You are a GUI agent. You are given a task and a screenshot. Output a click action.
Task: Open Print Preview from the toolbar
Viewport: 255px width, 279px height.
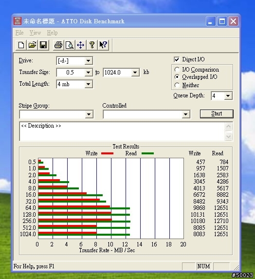pyautogui.click(x=70, y=45)
